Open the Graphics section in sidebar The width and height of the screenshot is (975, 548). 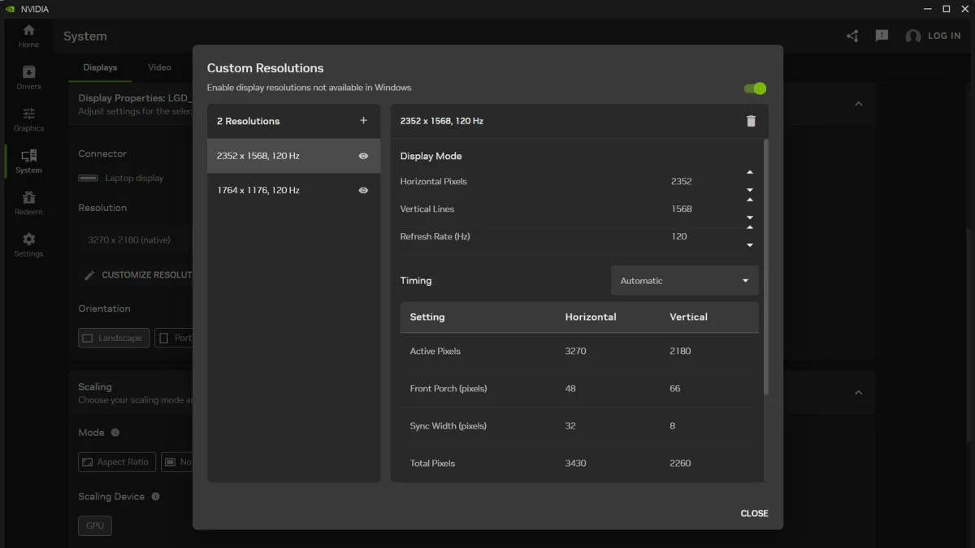28,120
